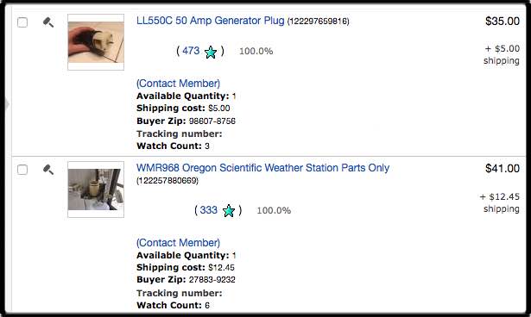This screenshot has width=531, height=317.
Task: Open the generator plug photo thumbnail
Action: tap(96, 42)
